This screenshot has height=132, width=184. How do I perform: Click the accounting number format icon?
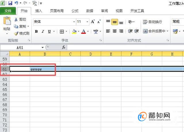coord(175,31)
